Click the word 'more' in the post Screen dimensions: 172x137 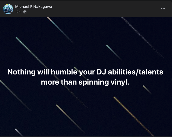pos(50,83)
